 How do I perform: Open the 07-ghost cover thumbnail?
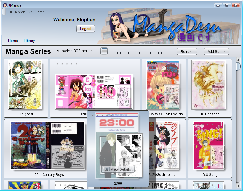click(x=25, y=85)
